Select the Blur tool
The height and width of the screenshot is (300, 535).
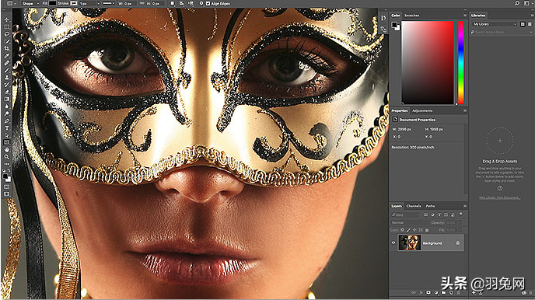click(x=6, y=106)
